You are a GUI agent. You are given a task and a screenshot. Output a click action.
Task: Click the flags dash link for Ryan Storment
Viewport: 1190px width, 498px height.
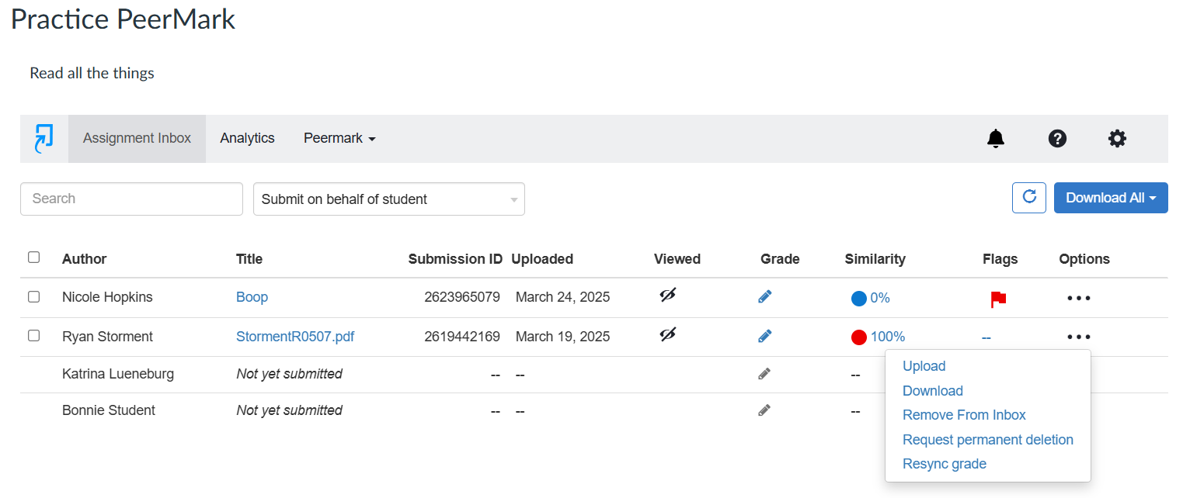[x=986, y=337]
